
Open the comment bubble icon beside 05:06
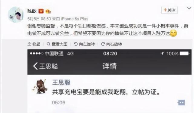(x=181, y=102)
